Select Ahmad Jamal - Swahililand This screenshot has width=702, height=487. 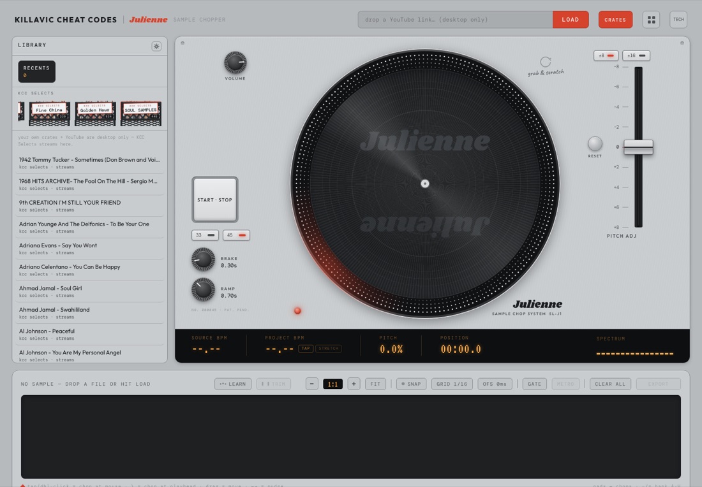pos(89,313)
